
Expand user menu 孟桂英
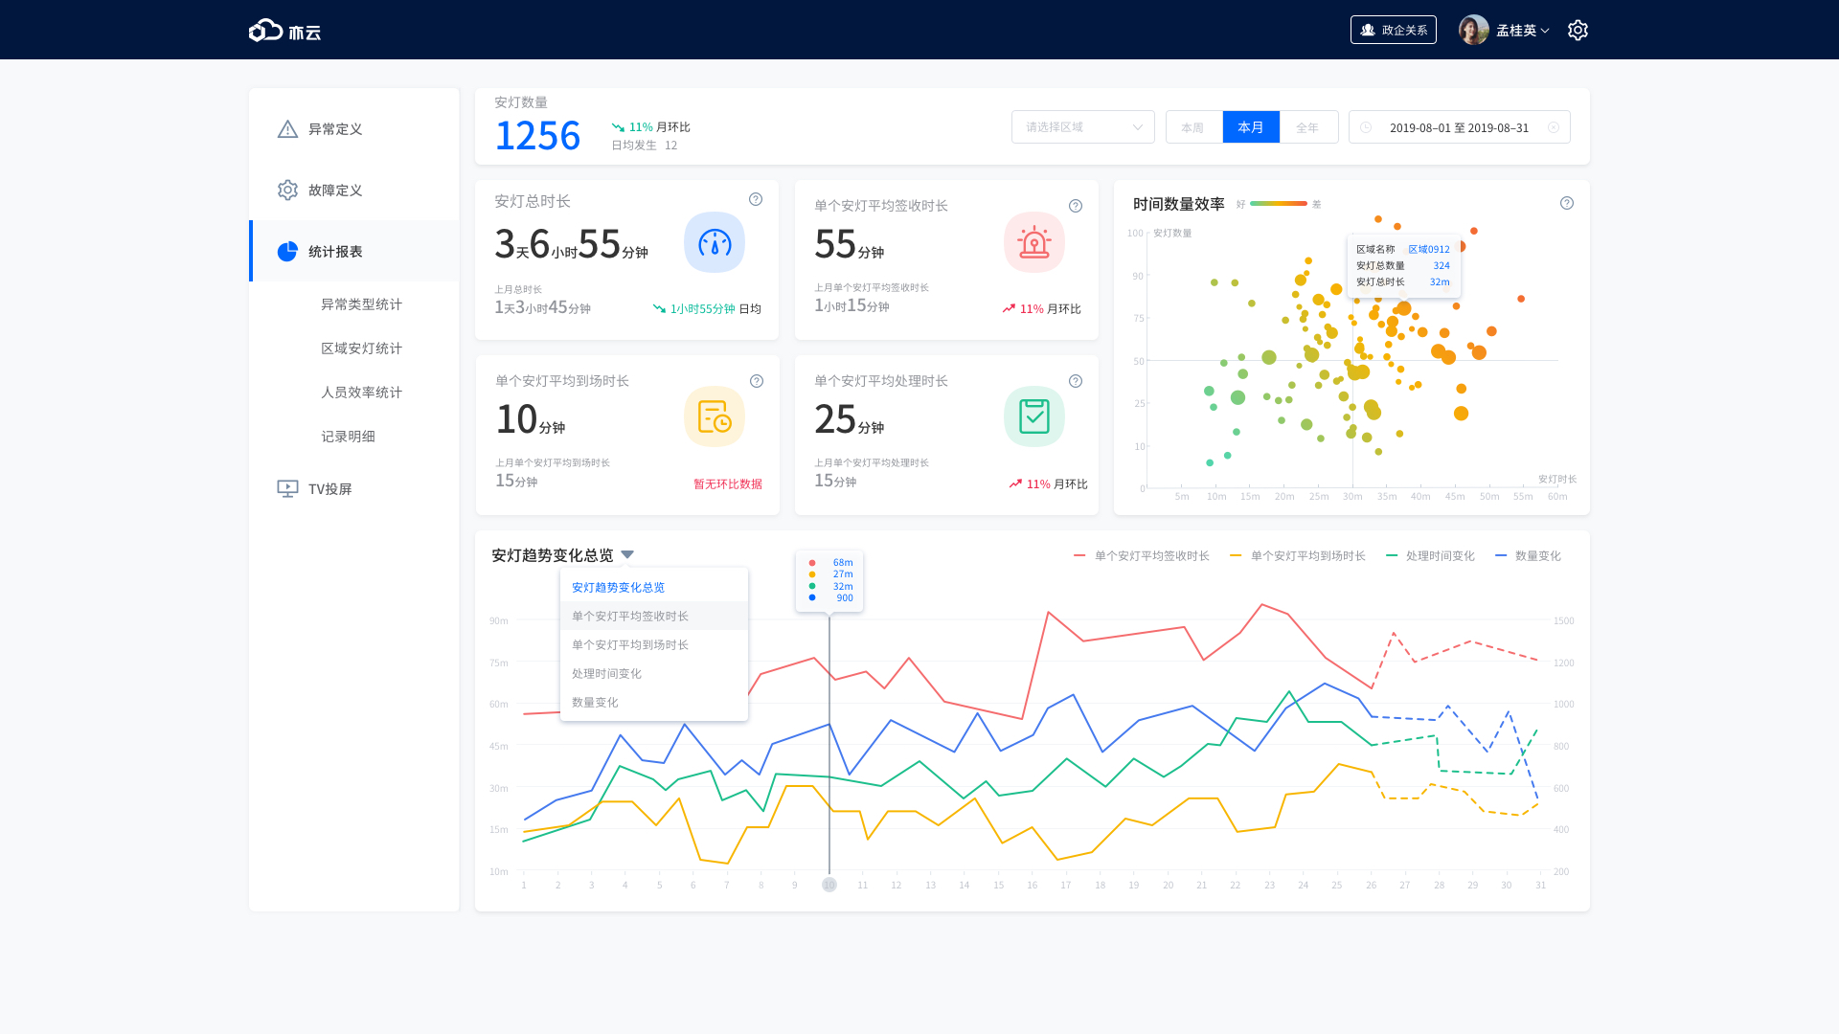click(1522, 31)
